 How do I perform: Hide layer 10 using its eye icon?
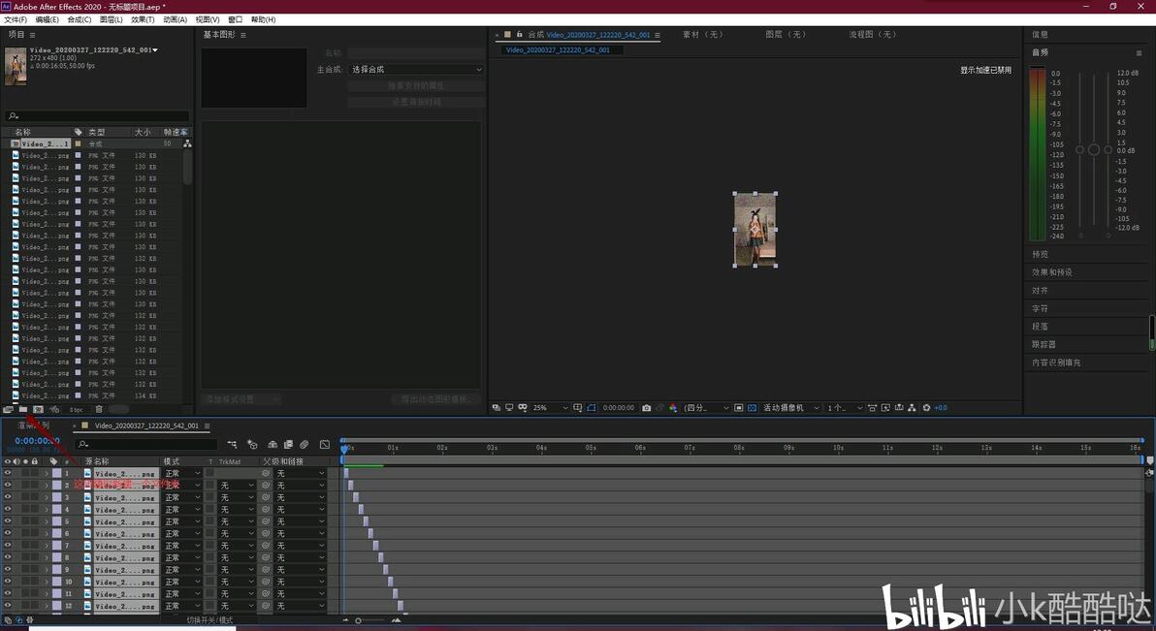coord(8,583)
